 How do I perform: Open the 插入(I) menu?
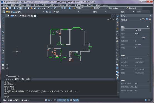tap(29, 5)
